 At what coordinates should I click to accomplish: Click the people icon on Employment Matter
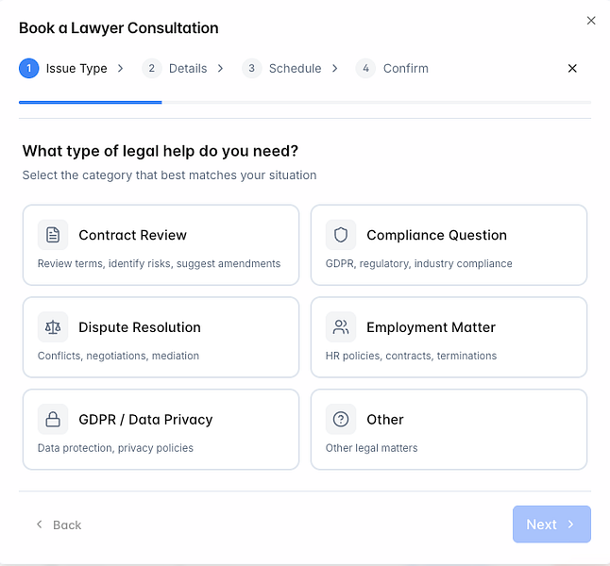tap(341, 327)
